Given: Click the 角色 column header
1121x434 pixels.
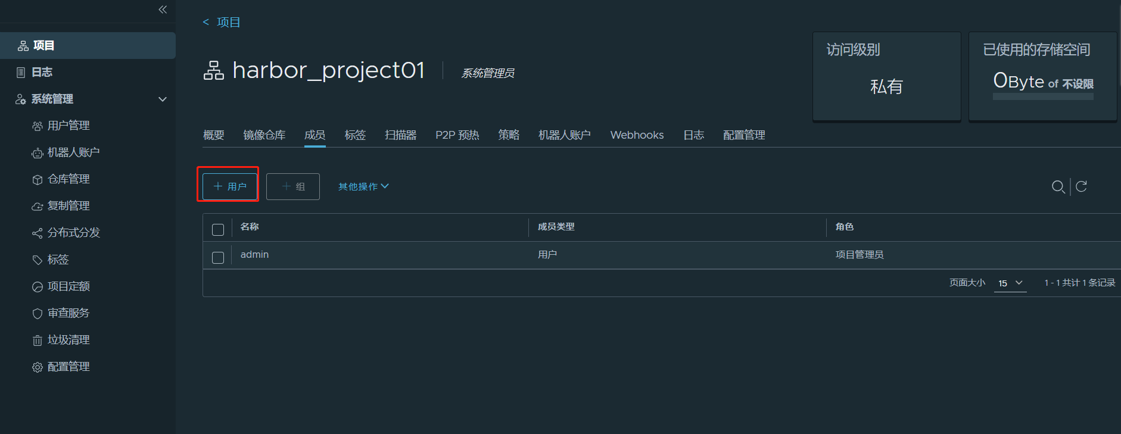Looking at the screenshot, I should click(x=845, y=227).
